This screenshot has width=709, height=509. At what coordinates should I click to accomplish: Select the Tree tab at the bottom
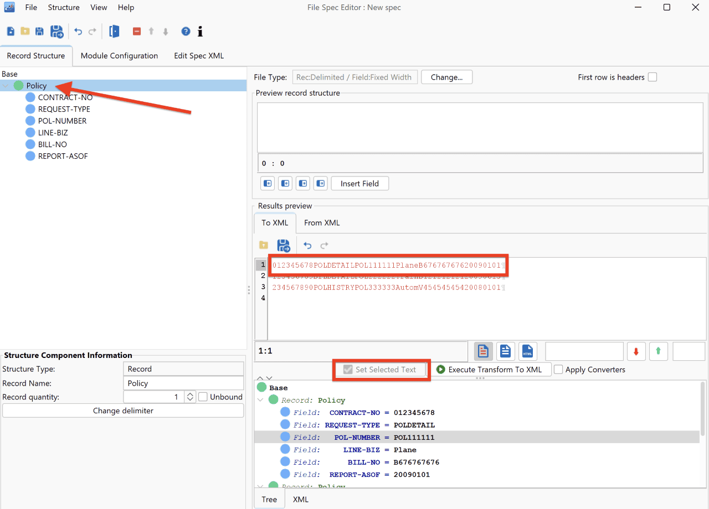click(x=269, y=499)
